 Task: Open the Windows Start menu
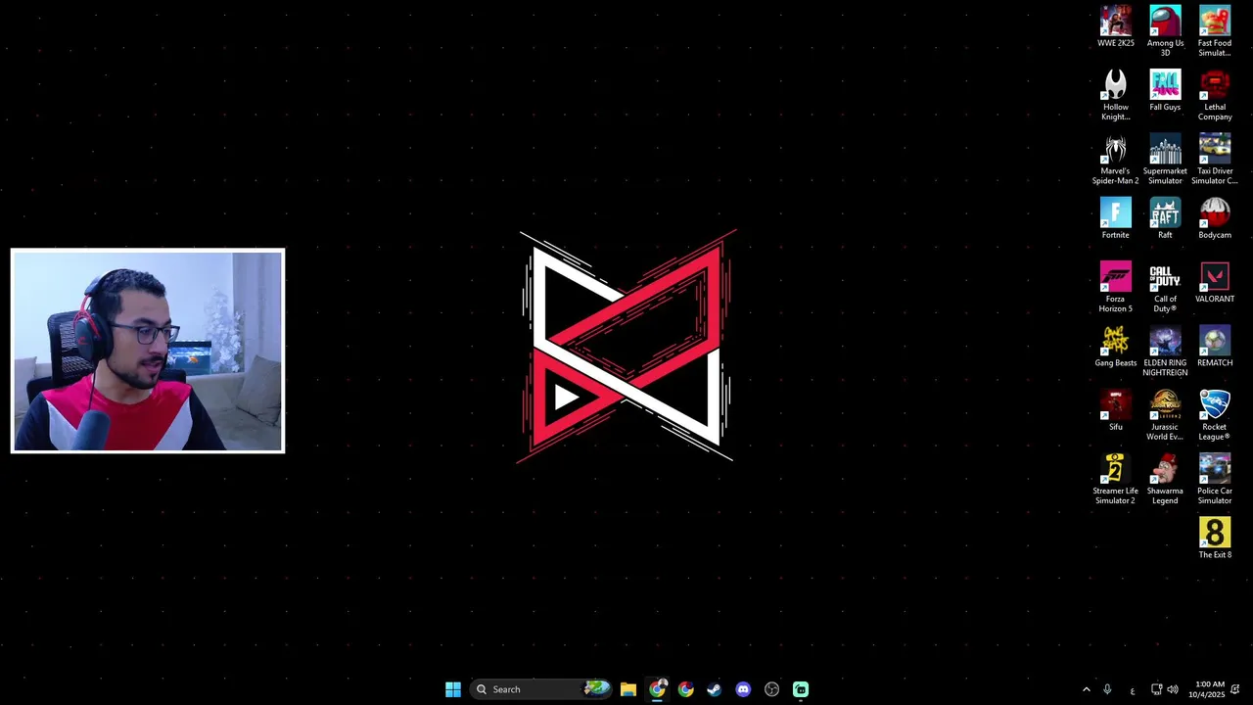(x=453, y=689)
